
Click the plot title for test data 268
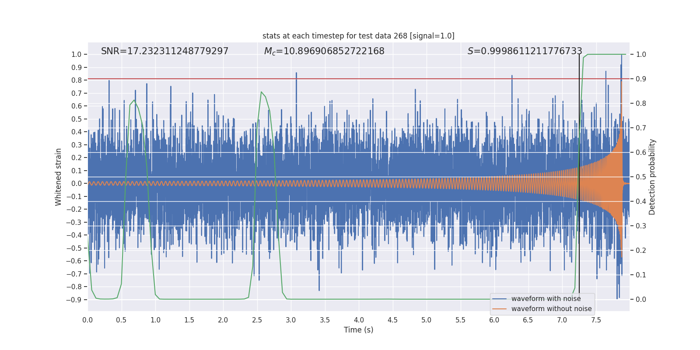358,36
